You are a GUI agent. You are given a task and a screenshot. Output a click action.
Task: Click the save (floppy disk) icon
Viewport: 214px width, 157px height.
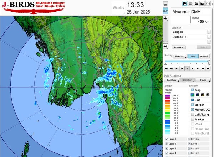pyautogui.click(x=185, y=4)
